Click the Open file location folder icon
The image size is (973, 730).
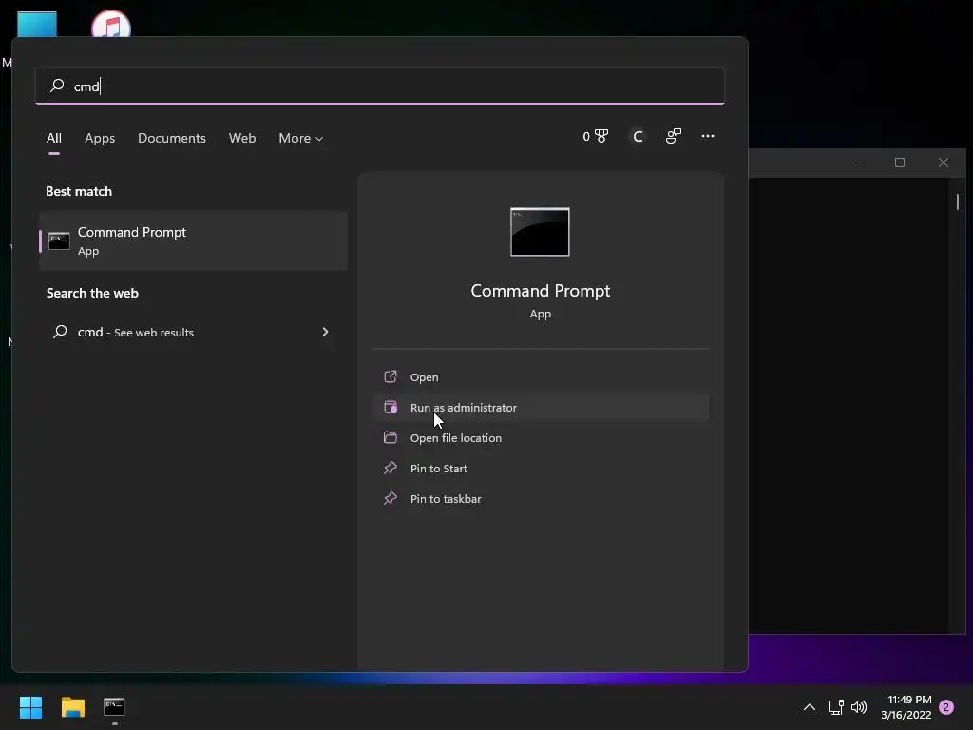click(x=391, y=437)
